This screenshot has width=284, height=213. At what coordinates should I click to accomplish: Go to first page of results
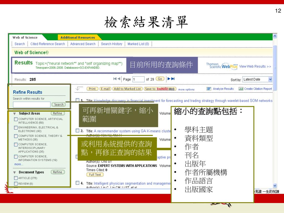[x=115, y=78]
